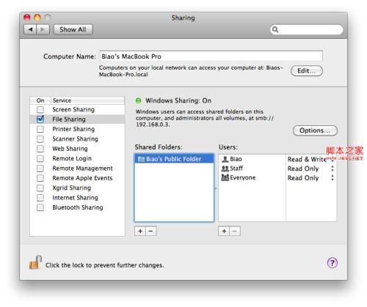Uncheck File Sharing checkbox
Viewport: 367px width, 307px height.
point(40,119)
